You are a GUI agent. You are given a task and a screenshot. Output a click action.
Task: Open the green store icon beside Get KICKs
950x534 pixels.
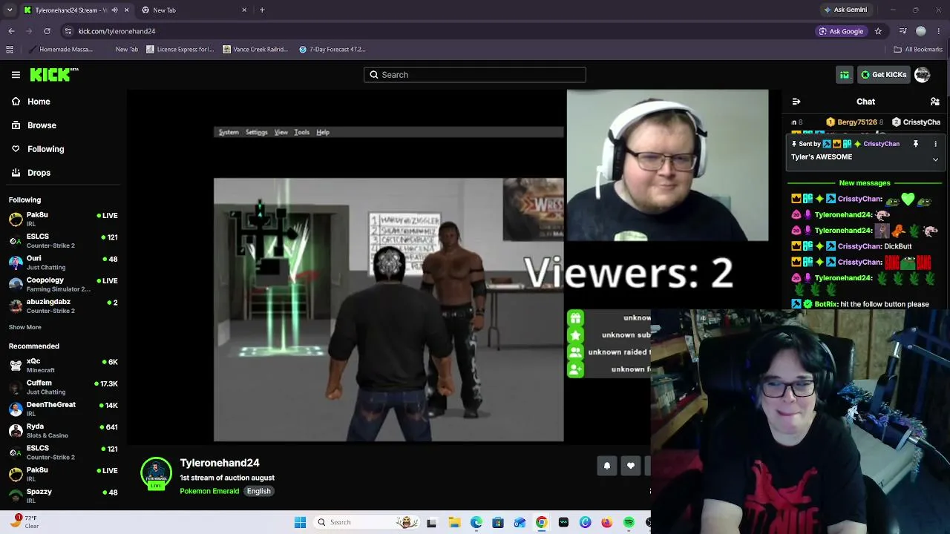tap(845, 75)
